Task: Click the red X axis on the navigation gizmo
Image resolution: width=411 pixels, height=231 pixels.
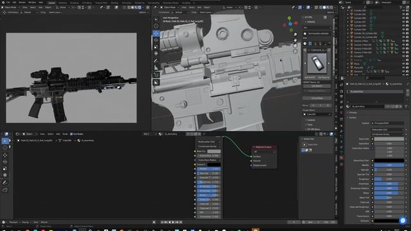Action: point(296,23)
